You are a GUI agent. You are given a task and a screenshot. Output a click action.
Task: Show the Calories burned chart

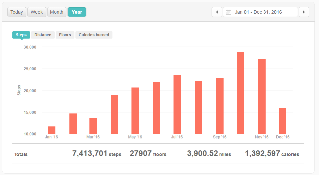(94, 35)
